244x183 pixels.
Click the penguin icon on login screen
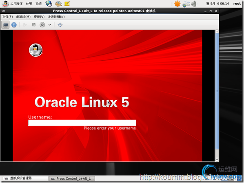click(35, 50)
